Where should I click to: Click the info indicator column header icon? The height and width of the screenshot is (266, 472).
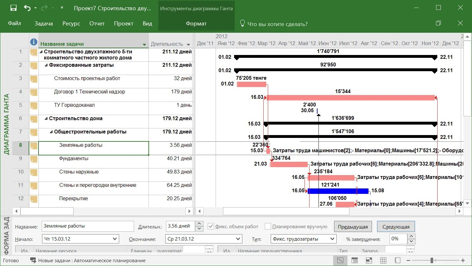click(x=34, y=42)
